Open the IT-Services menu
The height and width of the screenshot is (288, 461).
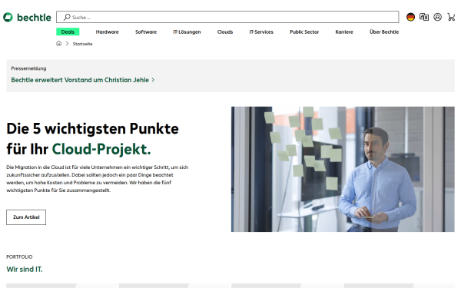pyautogui.click(x=261, y=31)
